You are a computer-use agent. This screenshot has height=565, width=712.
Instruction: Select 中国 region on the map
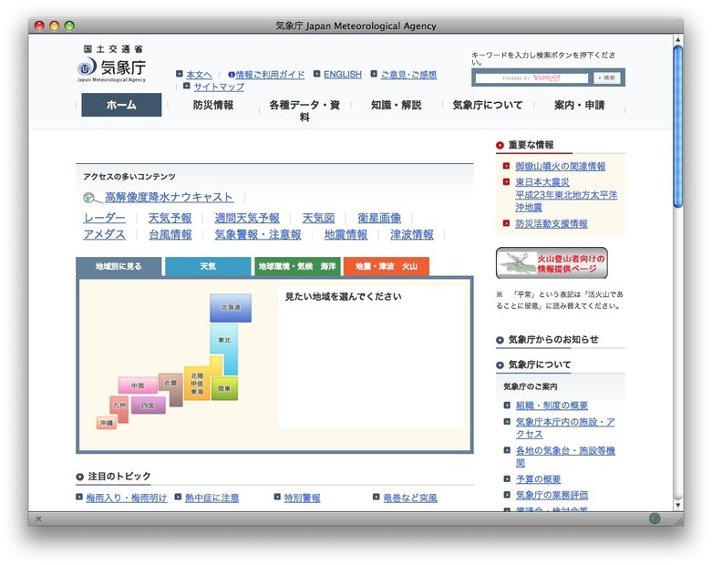[x=138, y=385]
